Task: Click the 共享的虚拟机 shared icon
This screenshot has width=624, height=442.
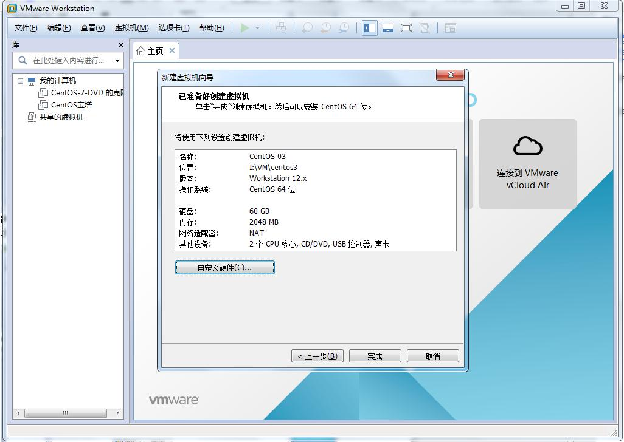Action: click(32, 117)
